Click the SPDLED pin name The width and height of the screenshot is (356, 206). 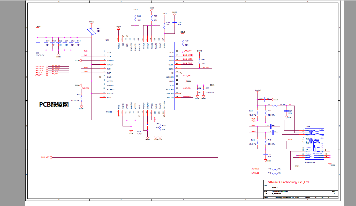[x=164, y=105]
